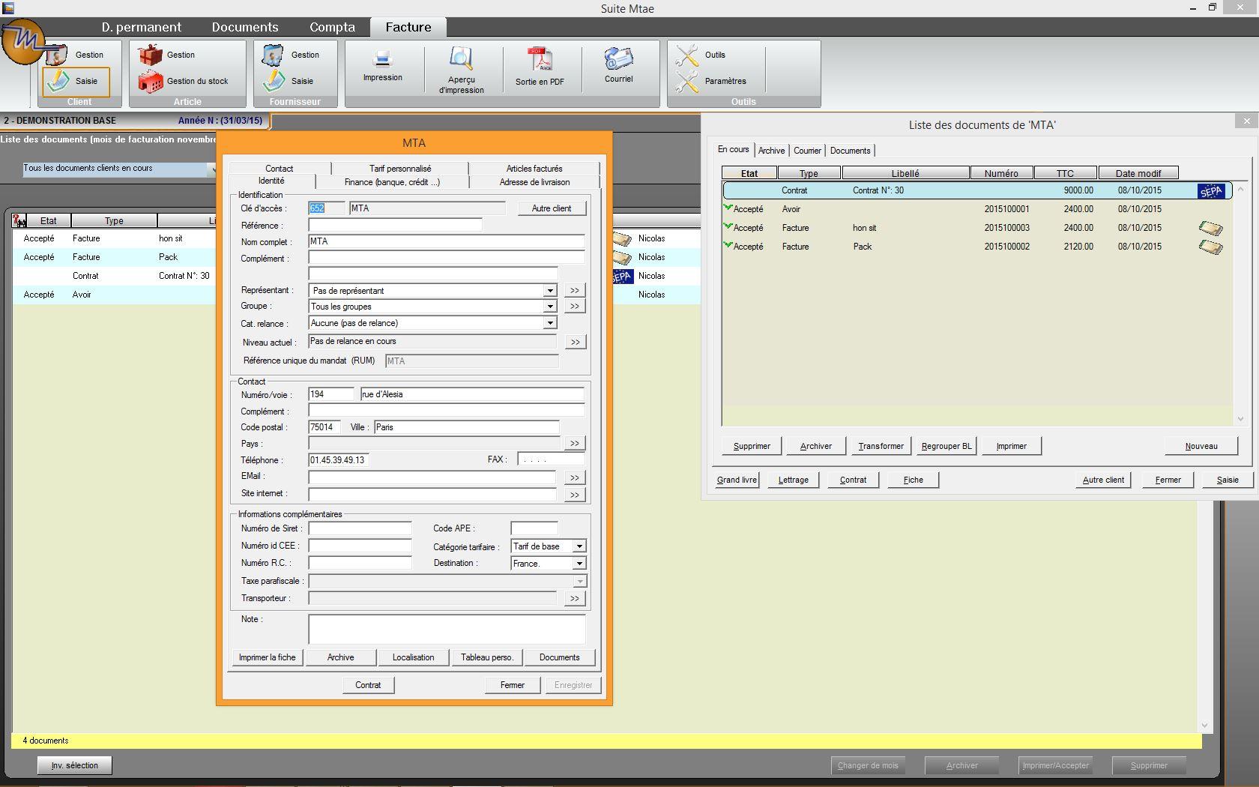Expand the Représentant dropdown
The height and width of the screenshot is (787, 1259).
pyautogui.click(x=550, y=291)
